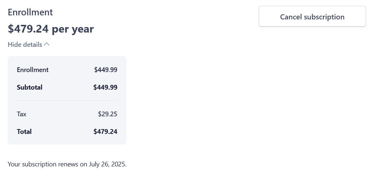The height and width of the screenshot is (173, 374).
Task: Click the divider line above Tax
Action: [x=67, y=100]
